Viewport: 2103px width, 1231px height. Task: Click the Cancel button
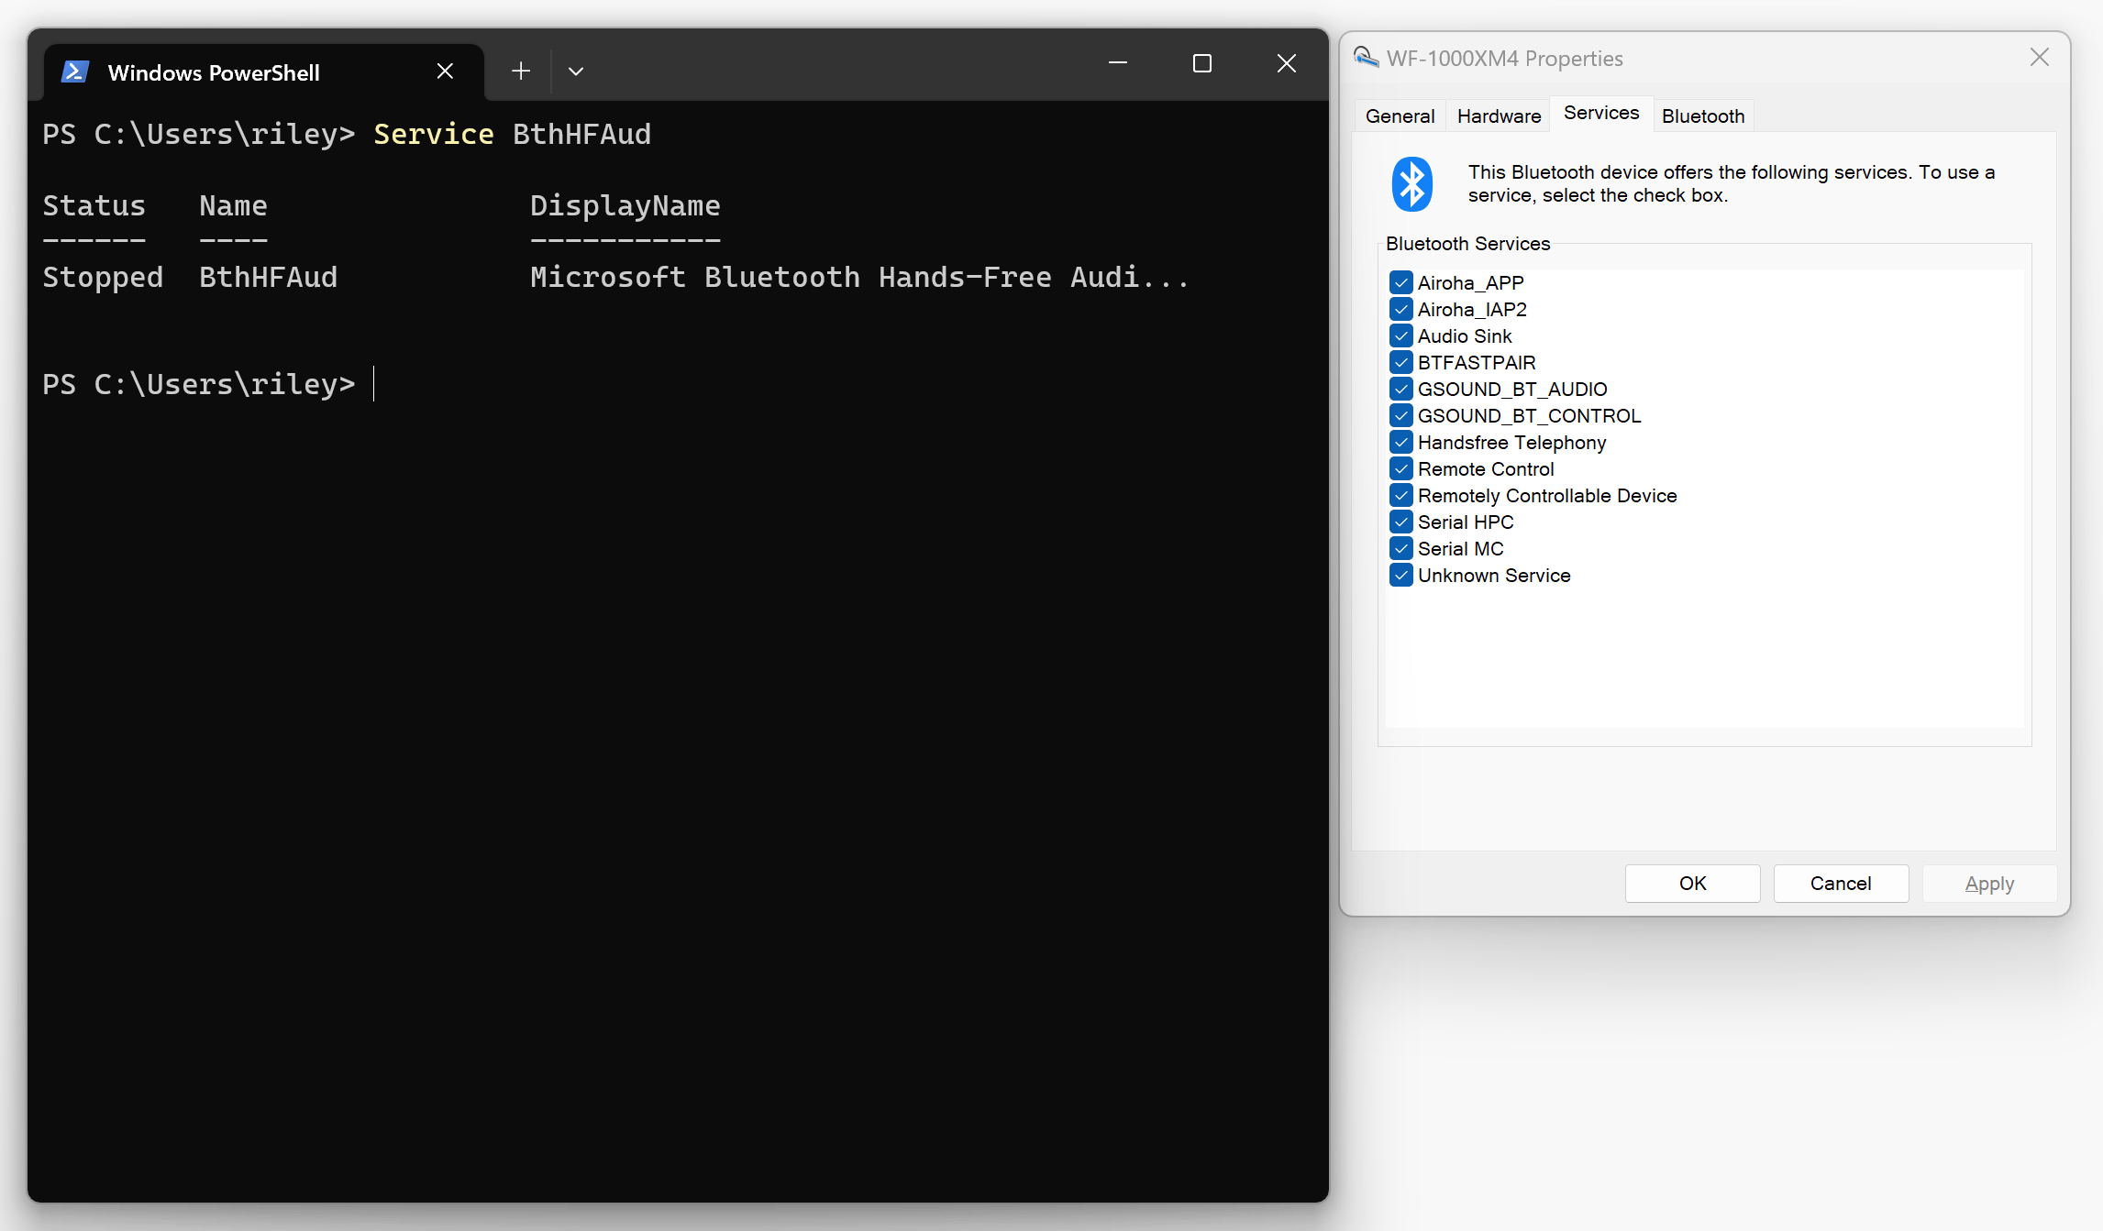click(1840, 884)
